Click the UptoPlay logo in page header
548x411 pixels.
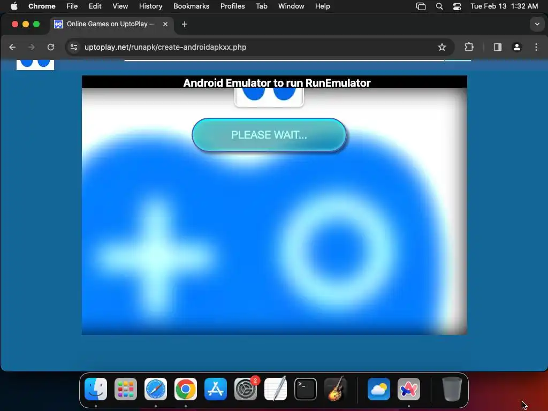coord(35,65)
